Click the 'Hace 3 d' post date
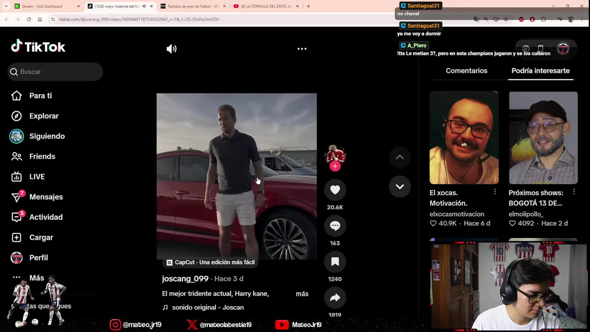The width and height of the screenshot is (590, 332). coord(229,279)
